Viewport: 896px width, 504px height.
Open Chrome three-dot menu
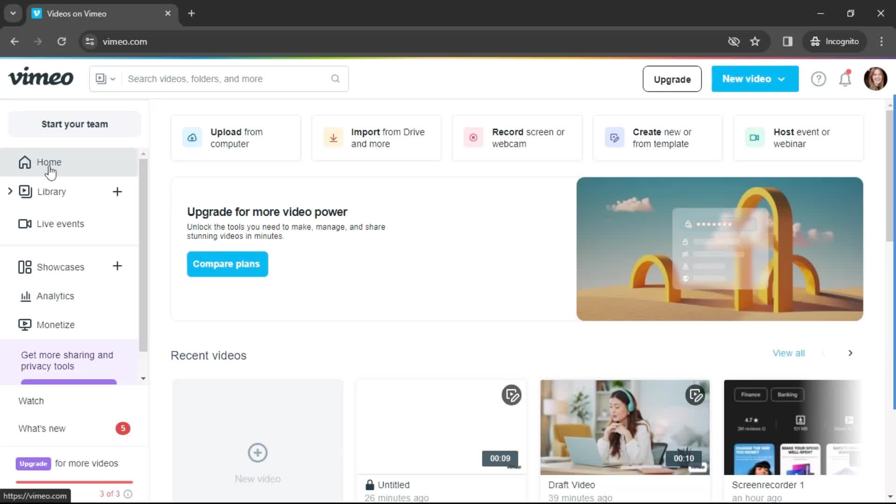click(x=882, y=42)
